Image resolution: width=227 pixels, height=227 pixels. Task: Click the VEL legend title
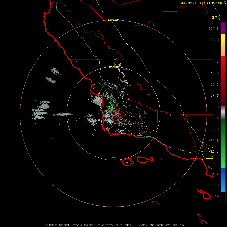[221, 15]
